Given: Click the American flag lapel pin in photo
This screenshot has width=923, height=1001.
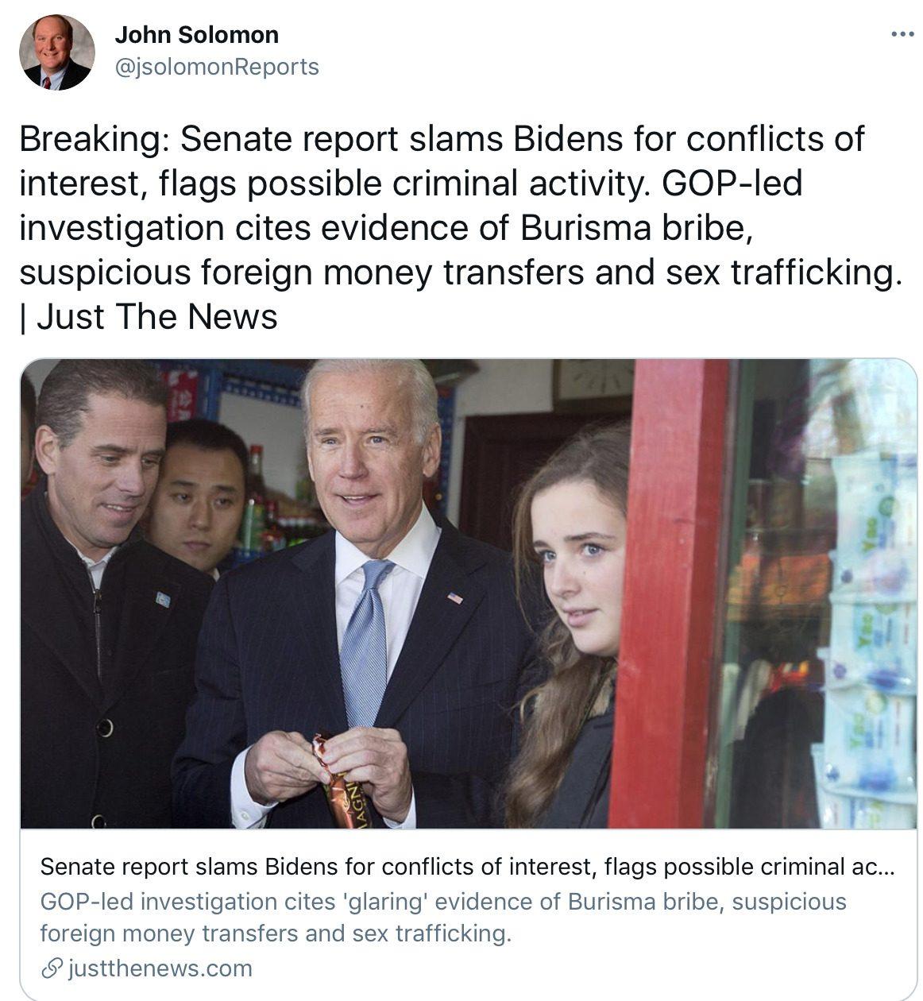Looking at the screenshot, I should 454,597.
